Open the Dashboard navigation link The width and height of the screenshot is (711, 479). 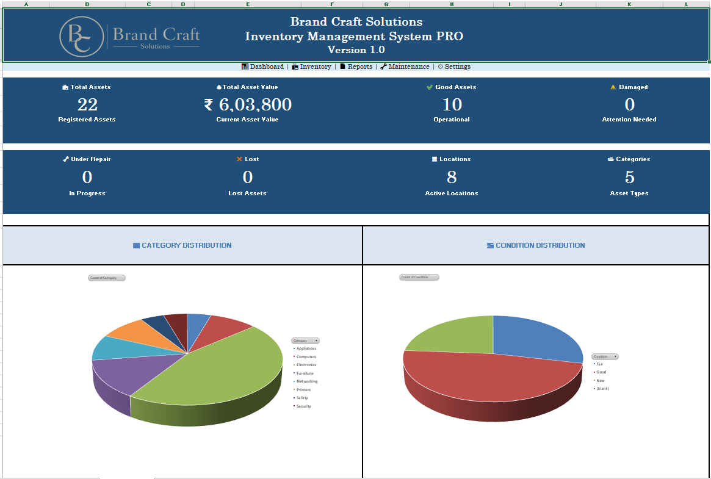[x=267, y=67]
